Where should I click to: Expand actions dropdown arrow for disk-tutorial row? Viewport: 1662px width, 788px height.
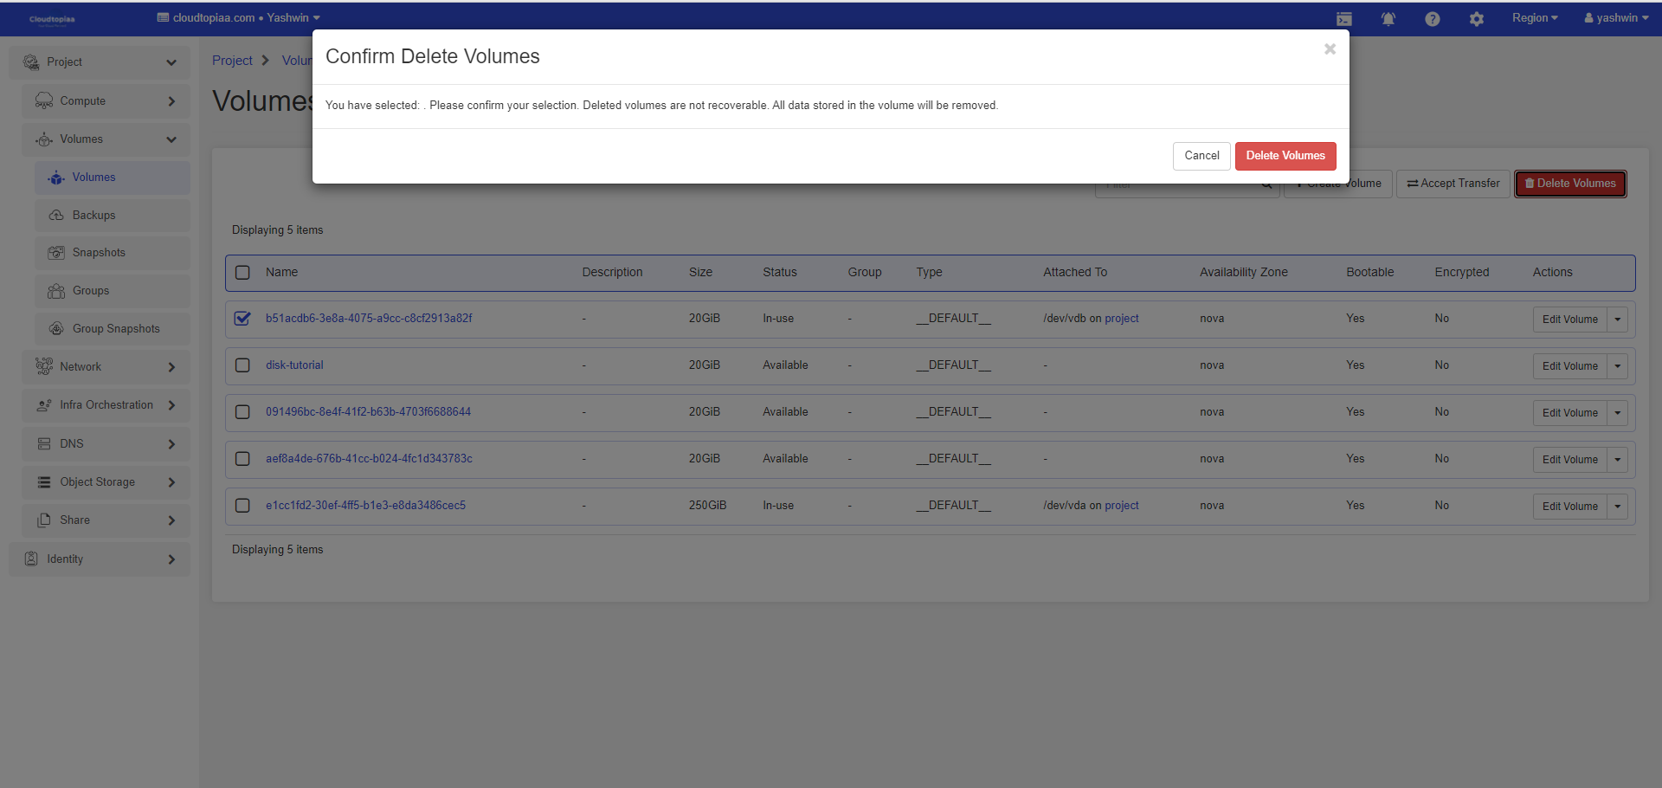click(1617, 366)
